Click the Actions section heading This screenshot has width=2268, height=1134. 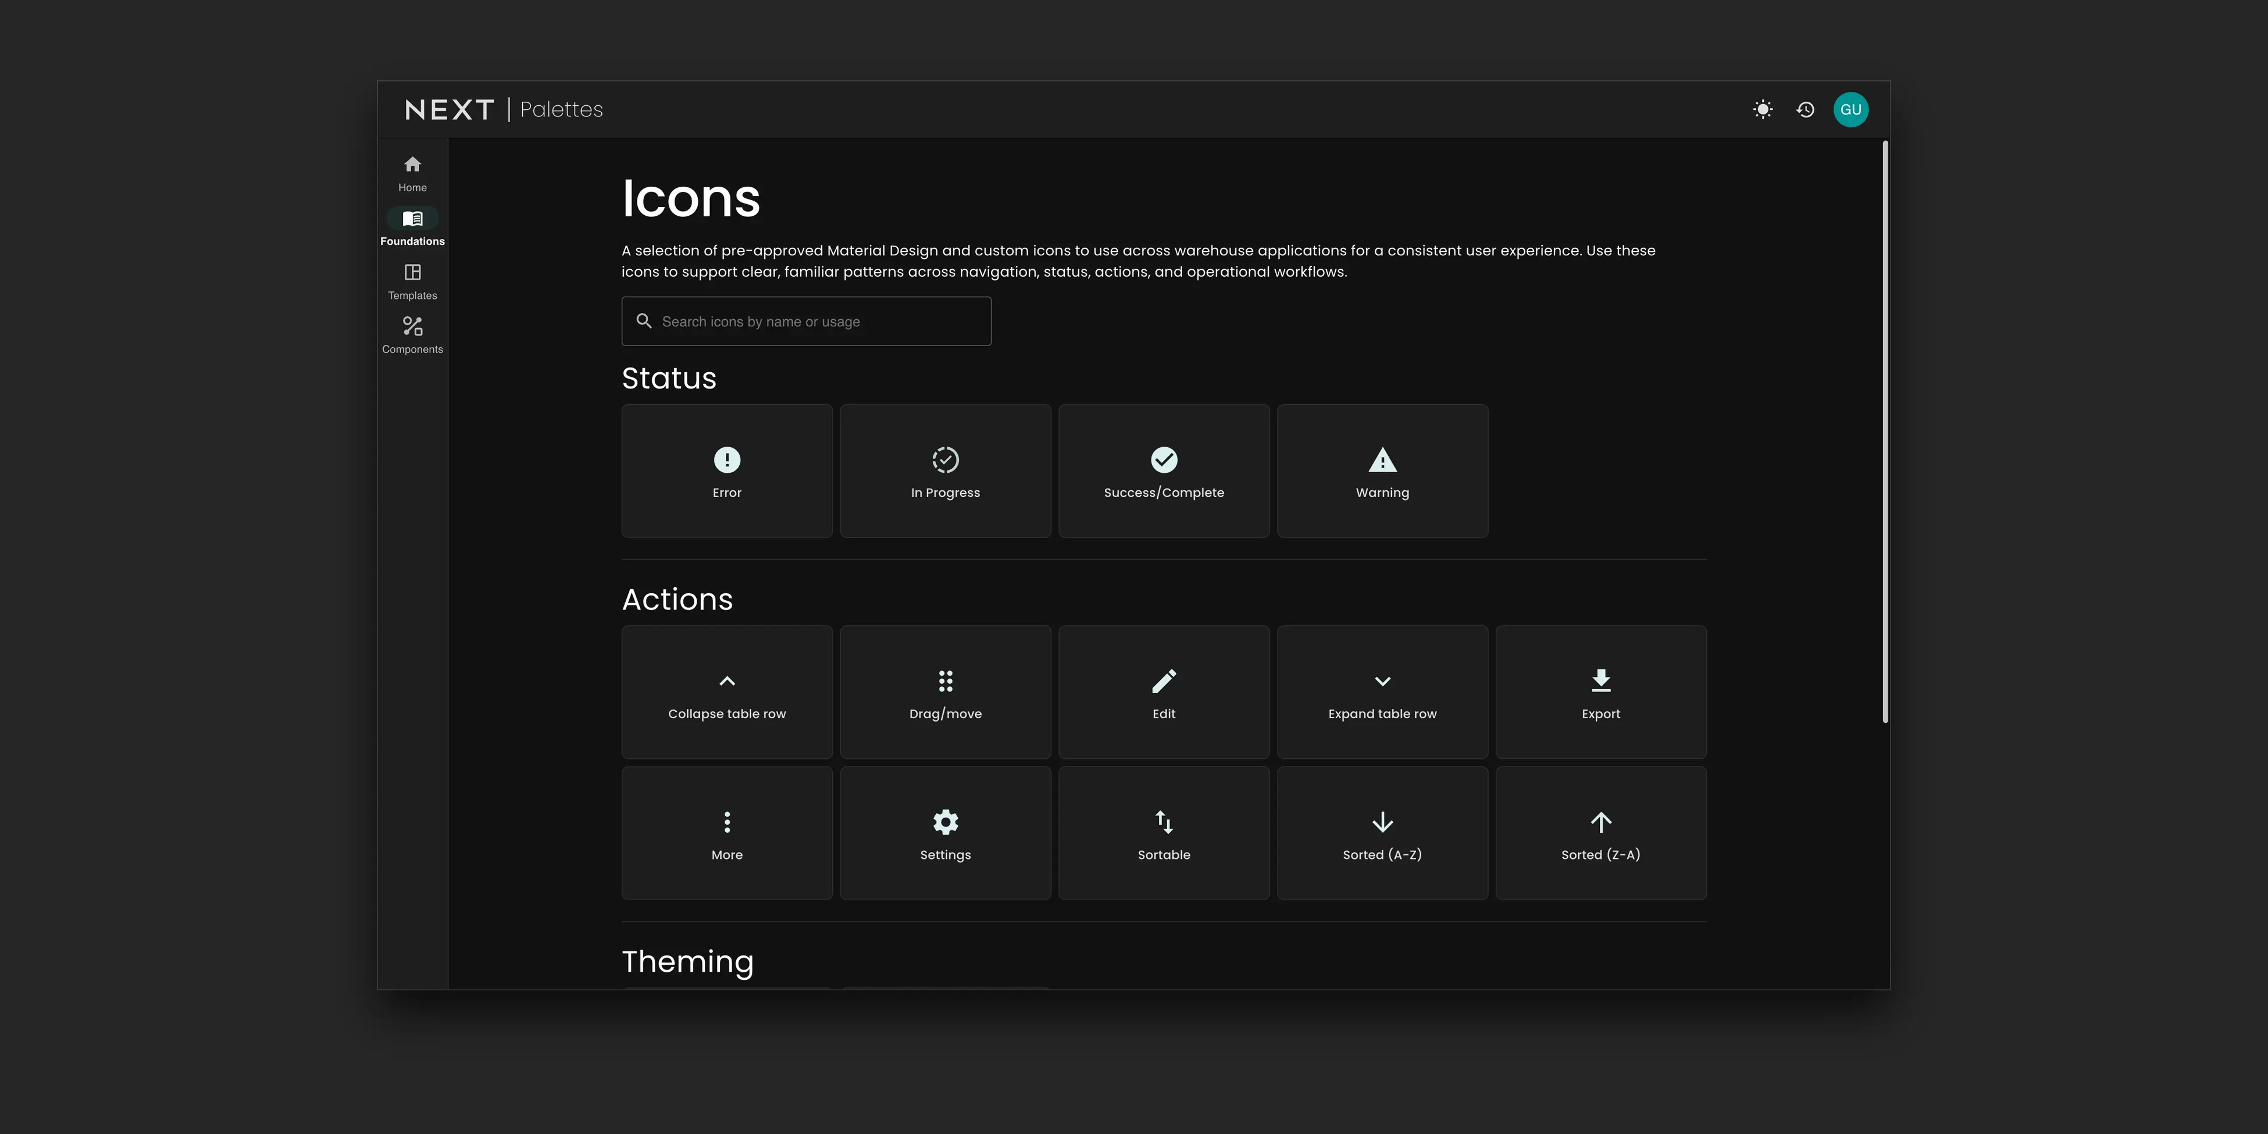677,600
